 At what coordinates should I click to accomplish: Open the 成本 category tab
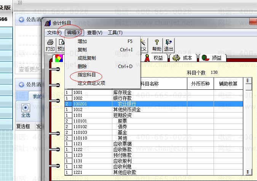(184, 58)
